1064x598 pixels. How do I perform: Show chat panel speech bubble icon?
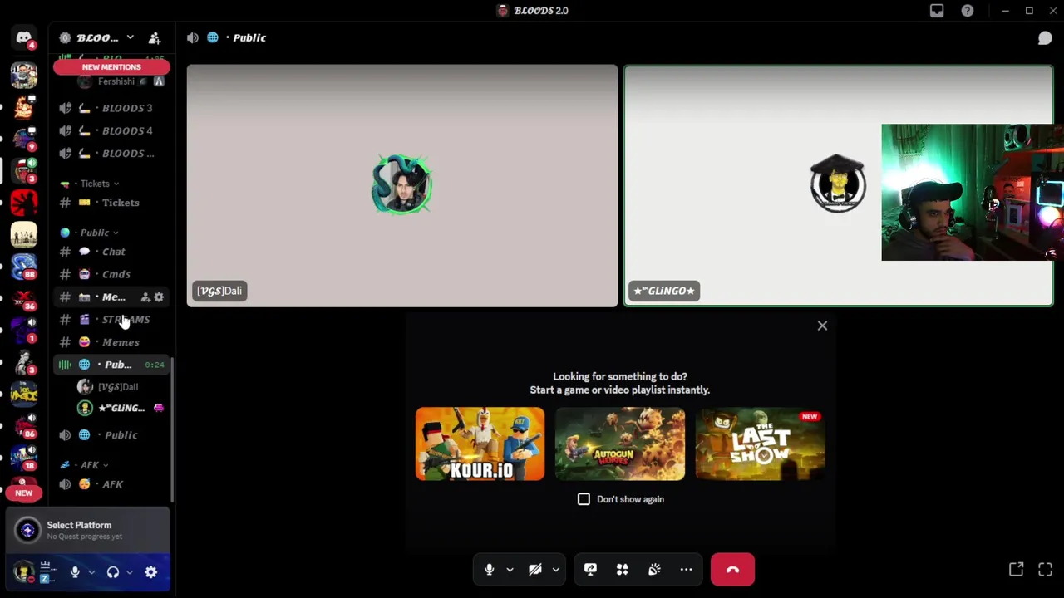[1045, 38]
